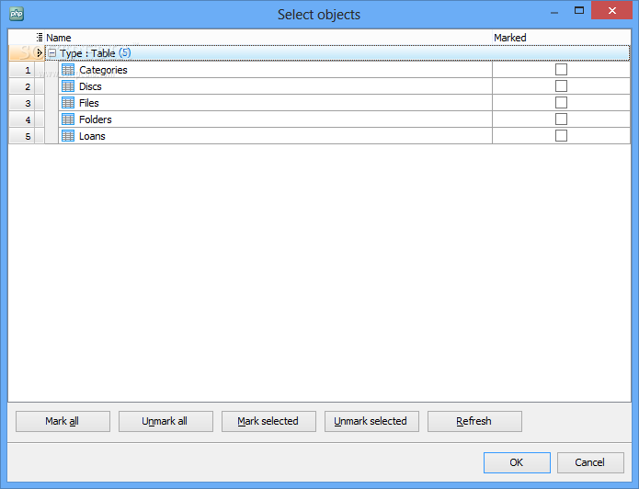Sort by the Name column header

pyautogui.click(x=268, y=38)
